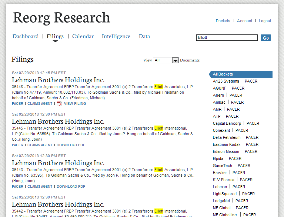Open PACER link next to Ambac
The height and width of the screenshot is (217, 284).
[x=237, y=102]
